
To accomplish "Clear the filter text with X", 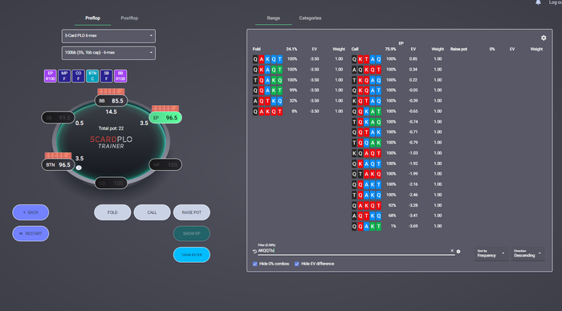I will click(452, 251).
